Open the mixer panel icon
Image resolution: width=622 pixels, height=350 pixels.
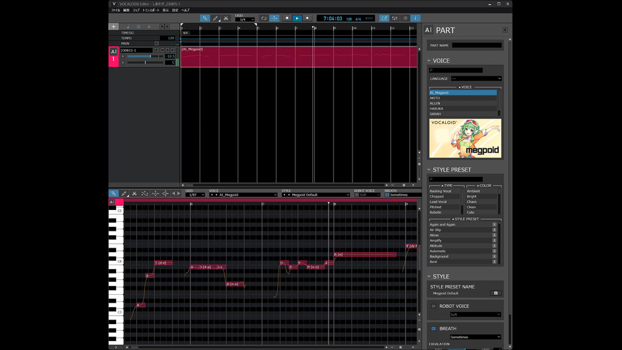395,18
